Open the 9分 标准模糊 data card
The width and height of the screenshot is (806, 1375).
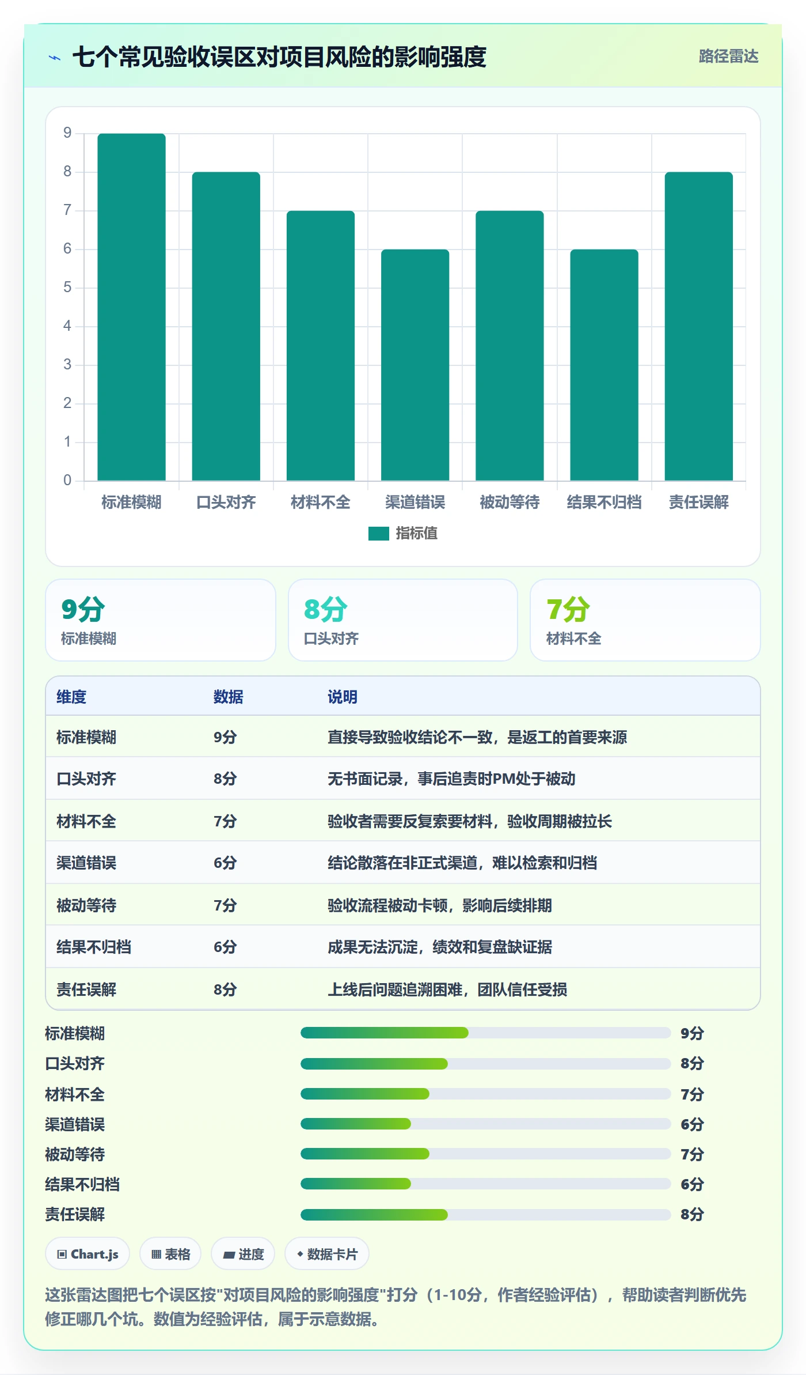(x=161, y=620)
